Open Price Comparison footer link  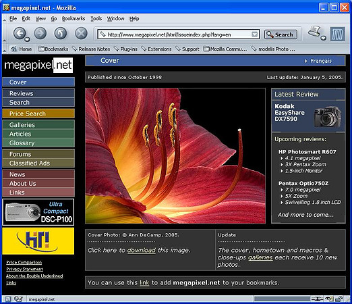pos(24,262)
